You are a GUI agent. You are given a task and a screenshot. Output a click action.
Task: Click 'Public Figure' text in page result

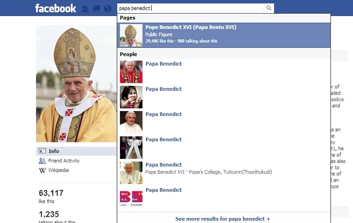159,34
